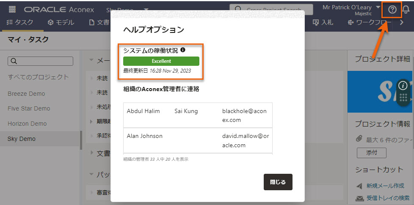Select the Horizon Demo project
This screenshot has height=205, width=414.
tap(27, 124)
